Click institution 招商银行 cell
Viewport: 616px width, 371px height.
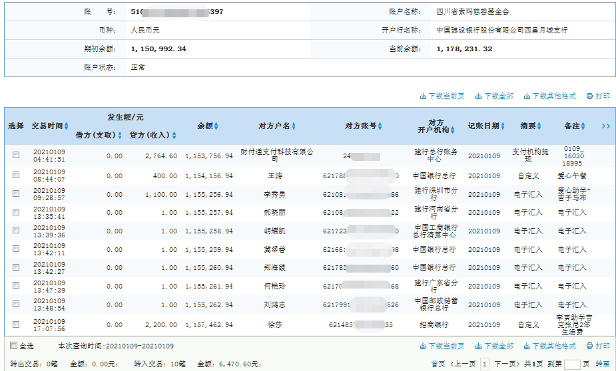click(434, 324)
